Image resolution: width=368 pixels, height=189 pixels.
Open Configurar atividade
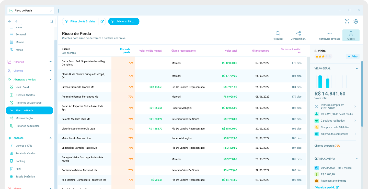330,36
